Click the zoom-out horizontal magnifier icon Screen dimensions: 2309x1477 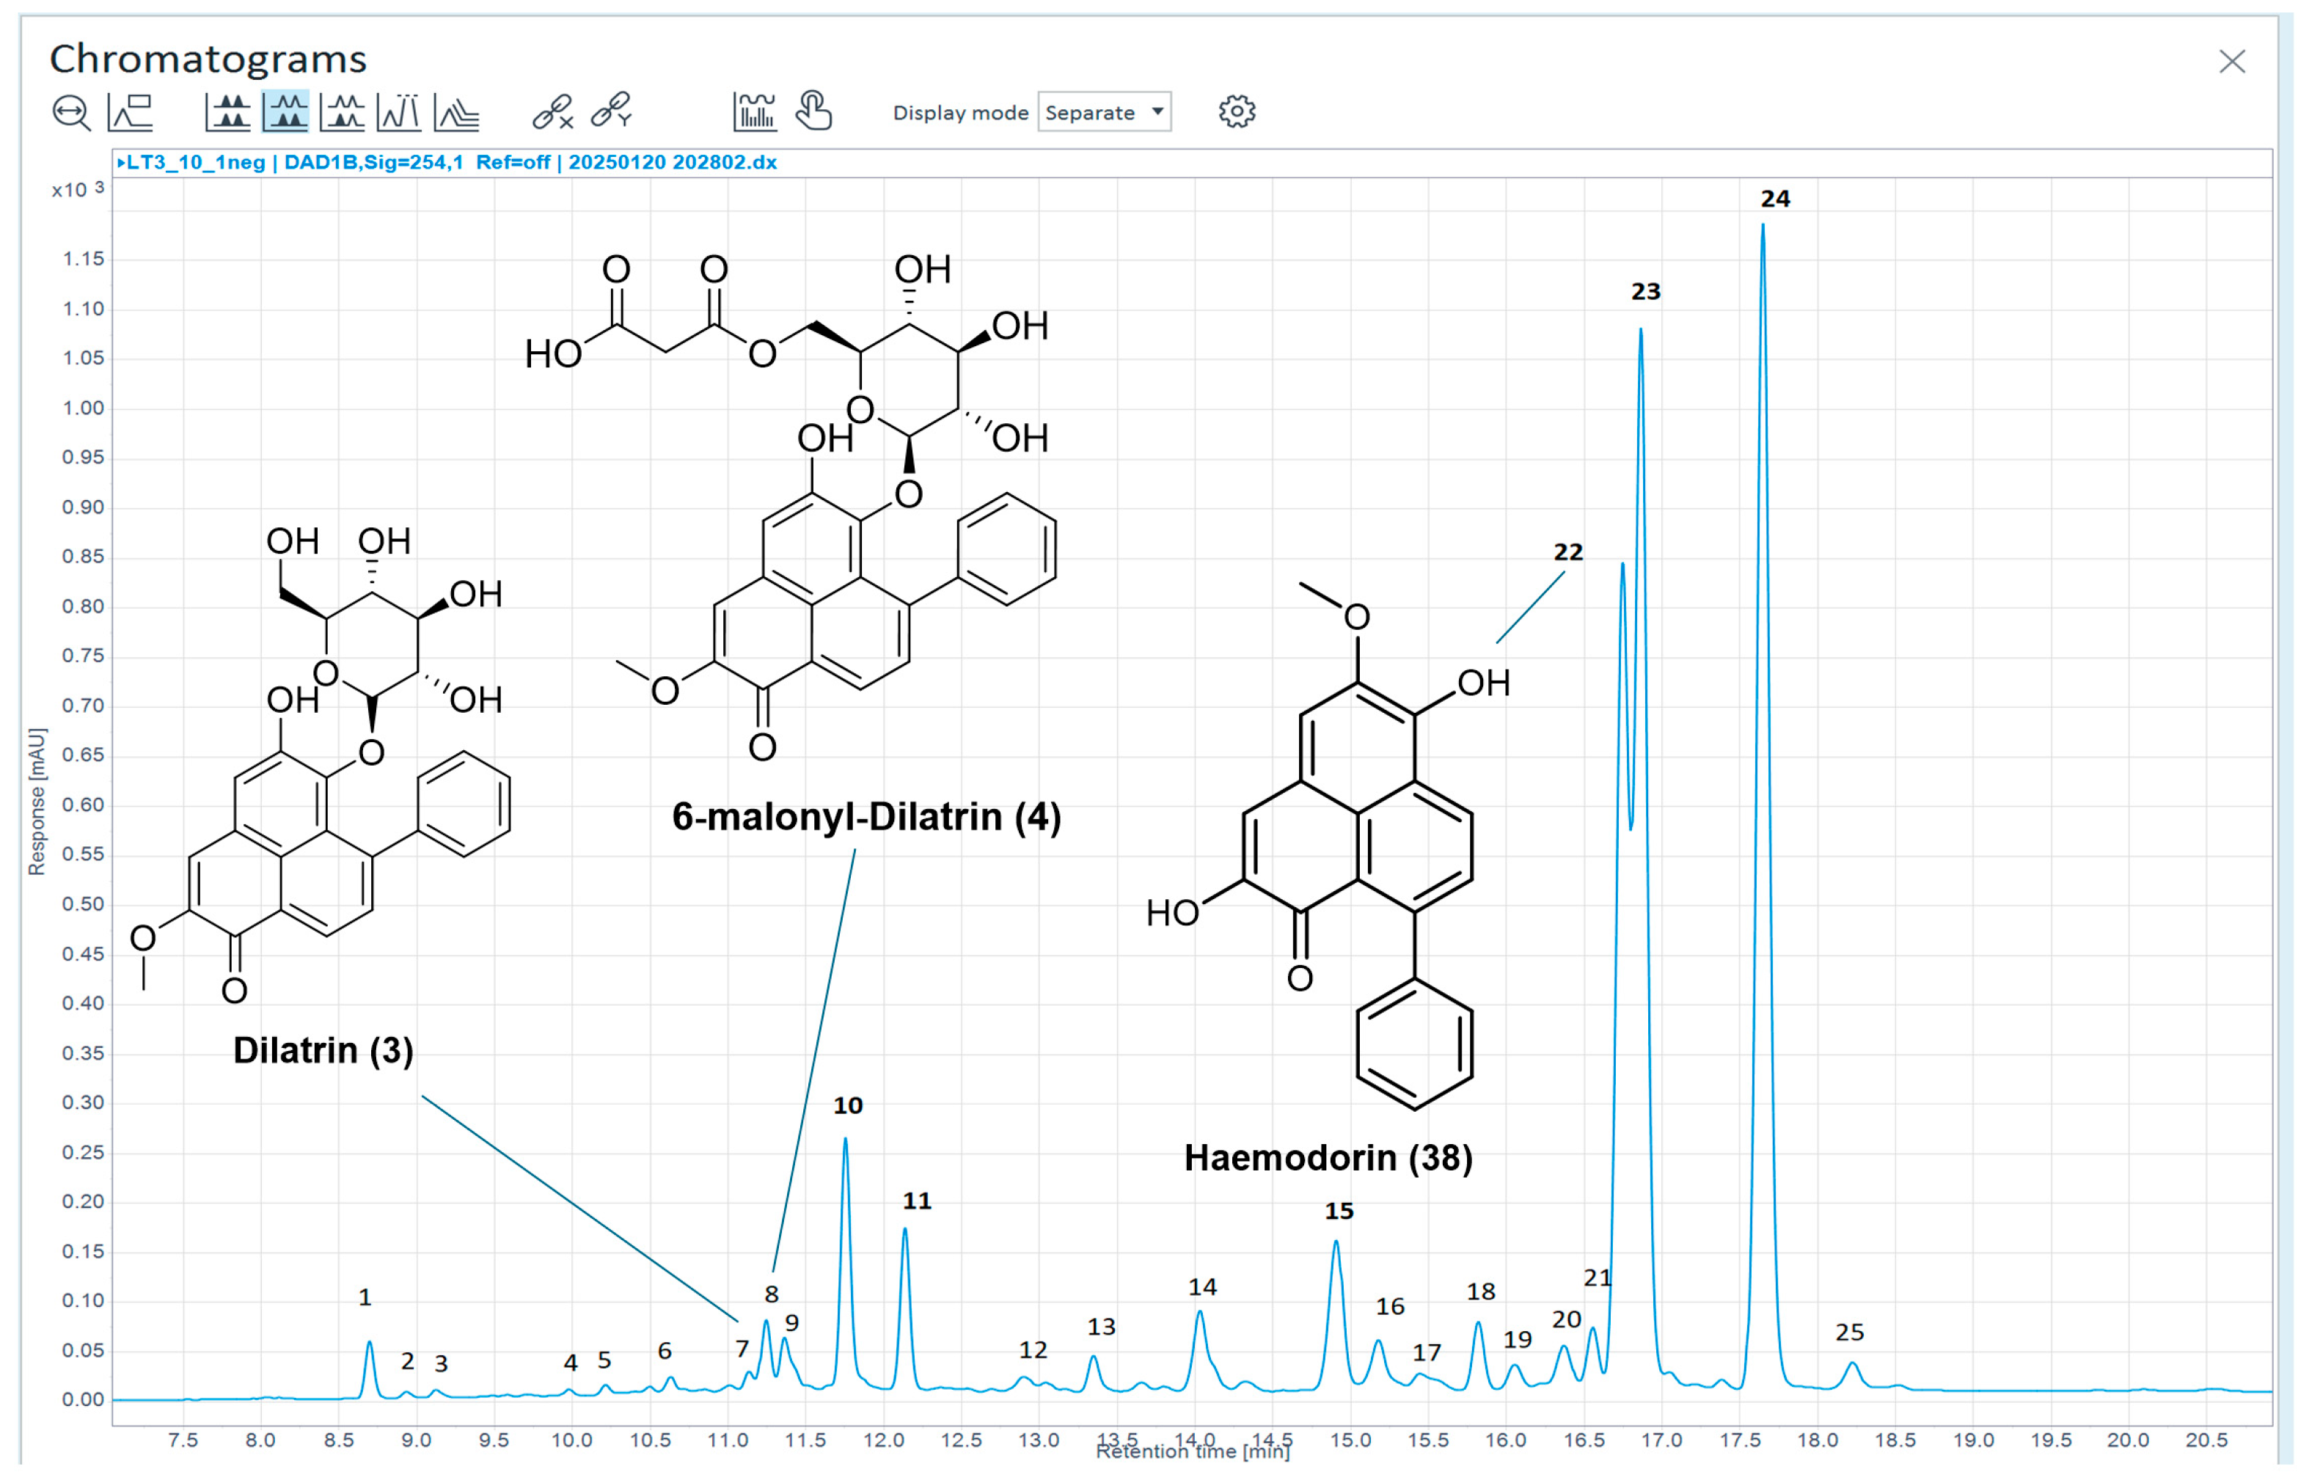coord(71,112)
